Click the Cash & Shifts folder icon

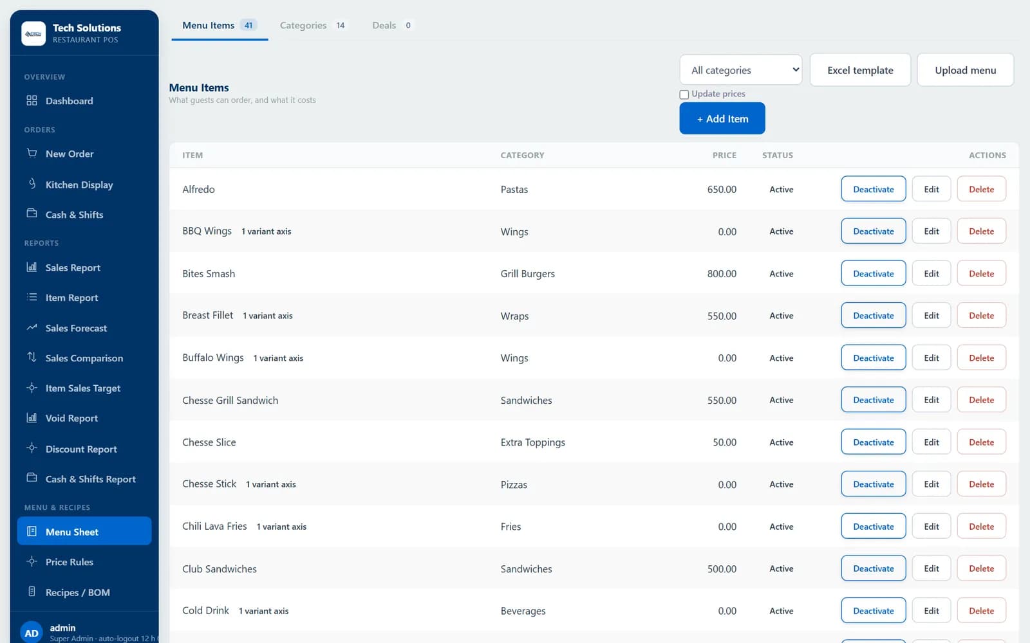tap(32, 213)
